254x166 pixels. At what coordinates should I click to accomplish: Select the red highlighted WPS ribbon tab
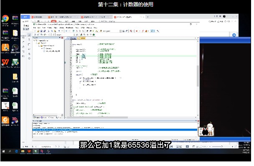click(x=53, y=21)
